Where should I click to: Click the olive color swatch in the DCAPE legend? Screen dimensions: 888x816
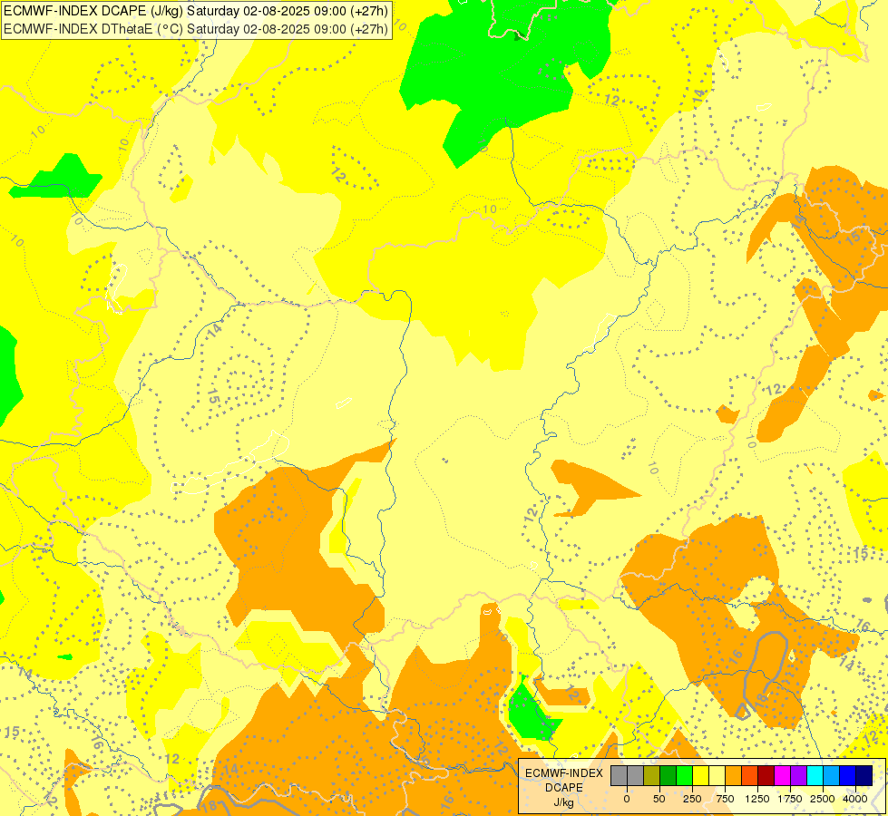(652, 775)
